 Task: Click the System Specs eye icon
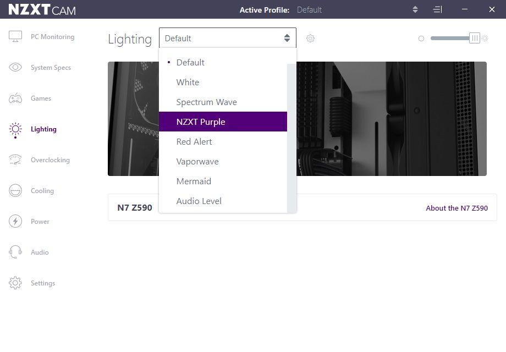15,67
